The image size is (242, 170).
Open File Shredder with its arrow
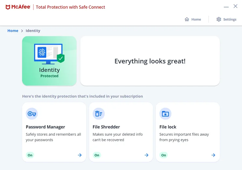pyautogui.click(x=146, y=155)
